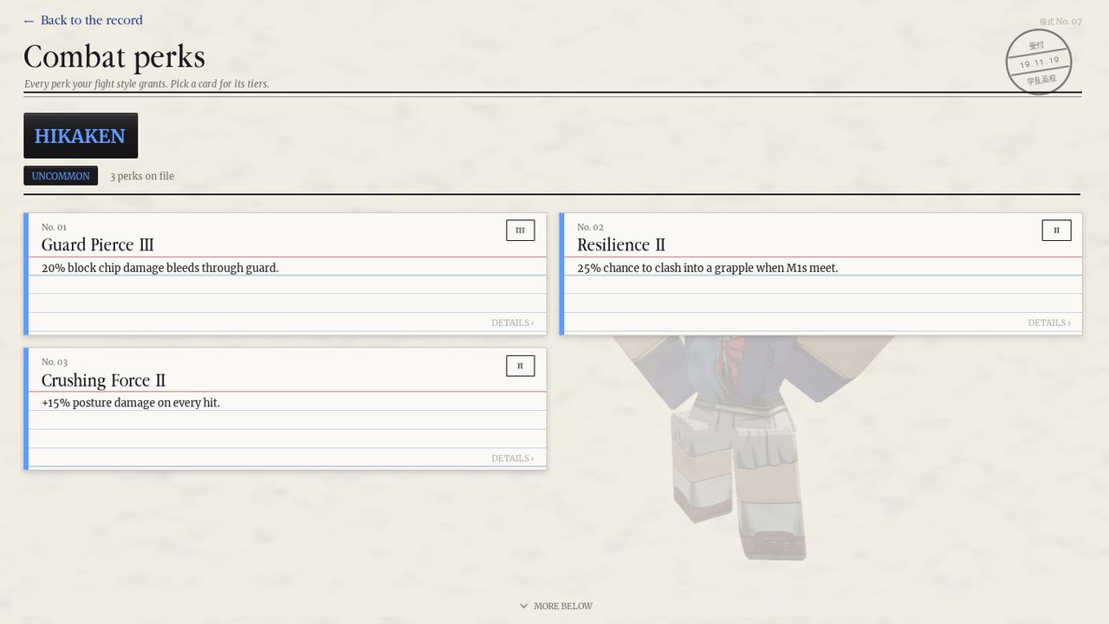Click the 'No. 07' form label top right
This screenshot has height=624, width=1109.
[1060, 22]
